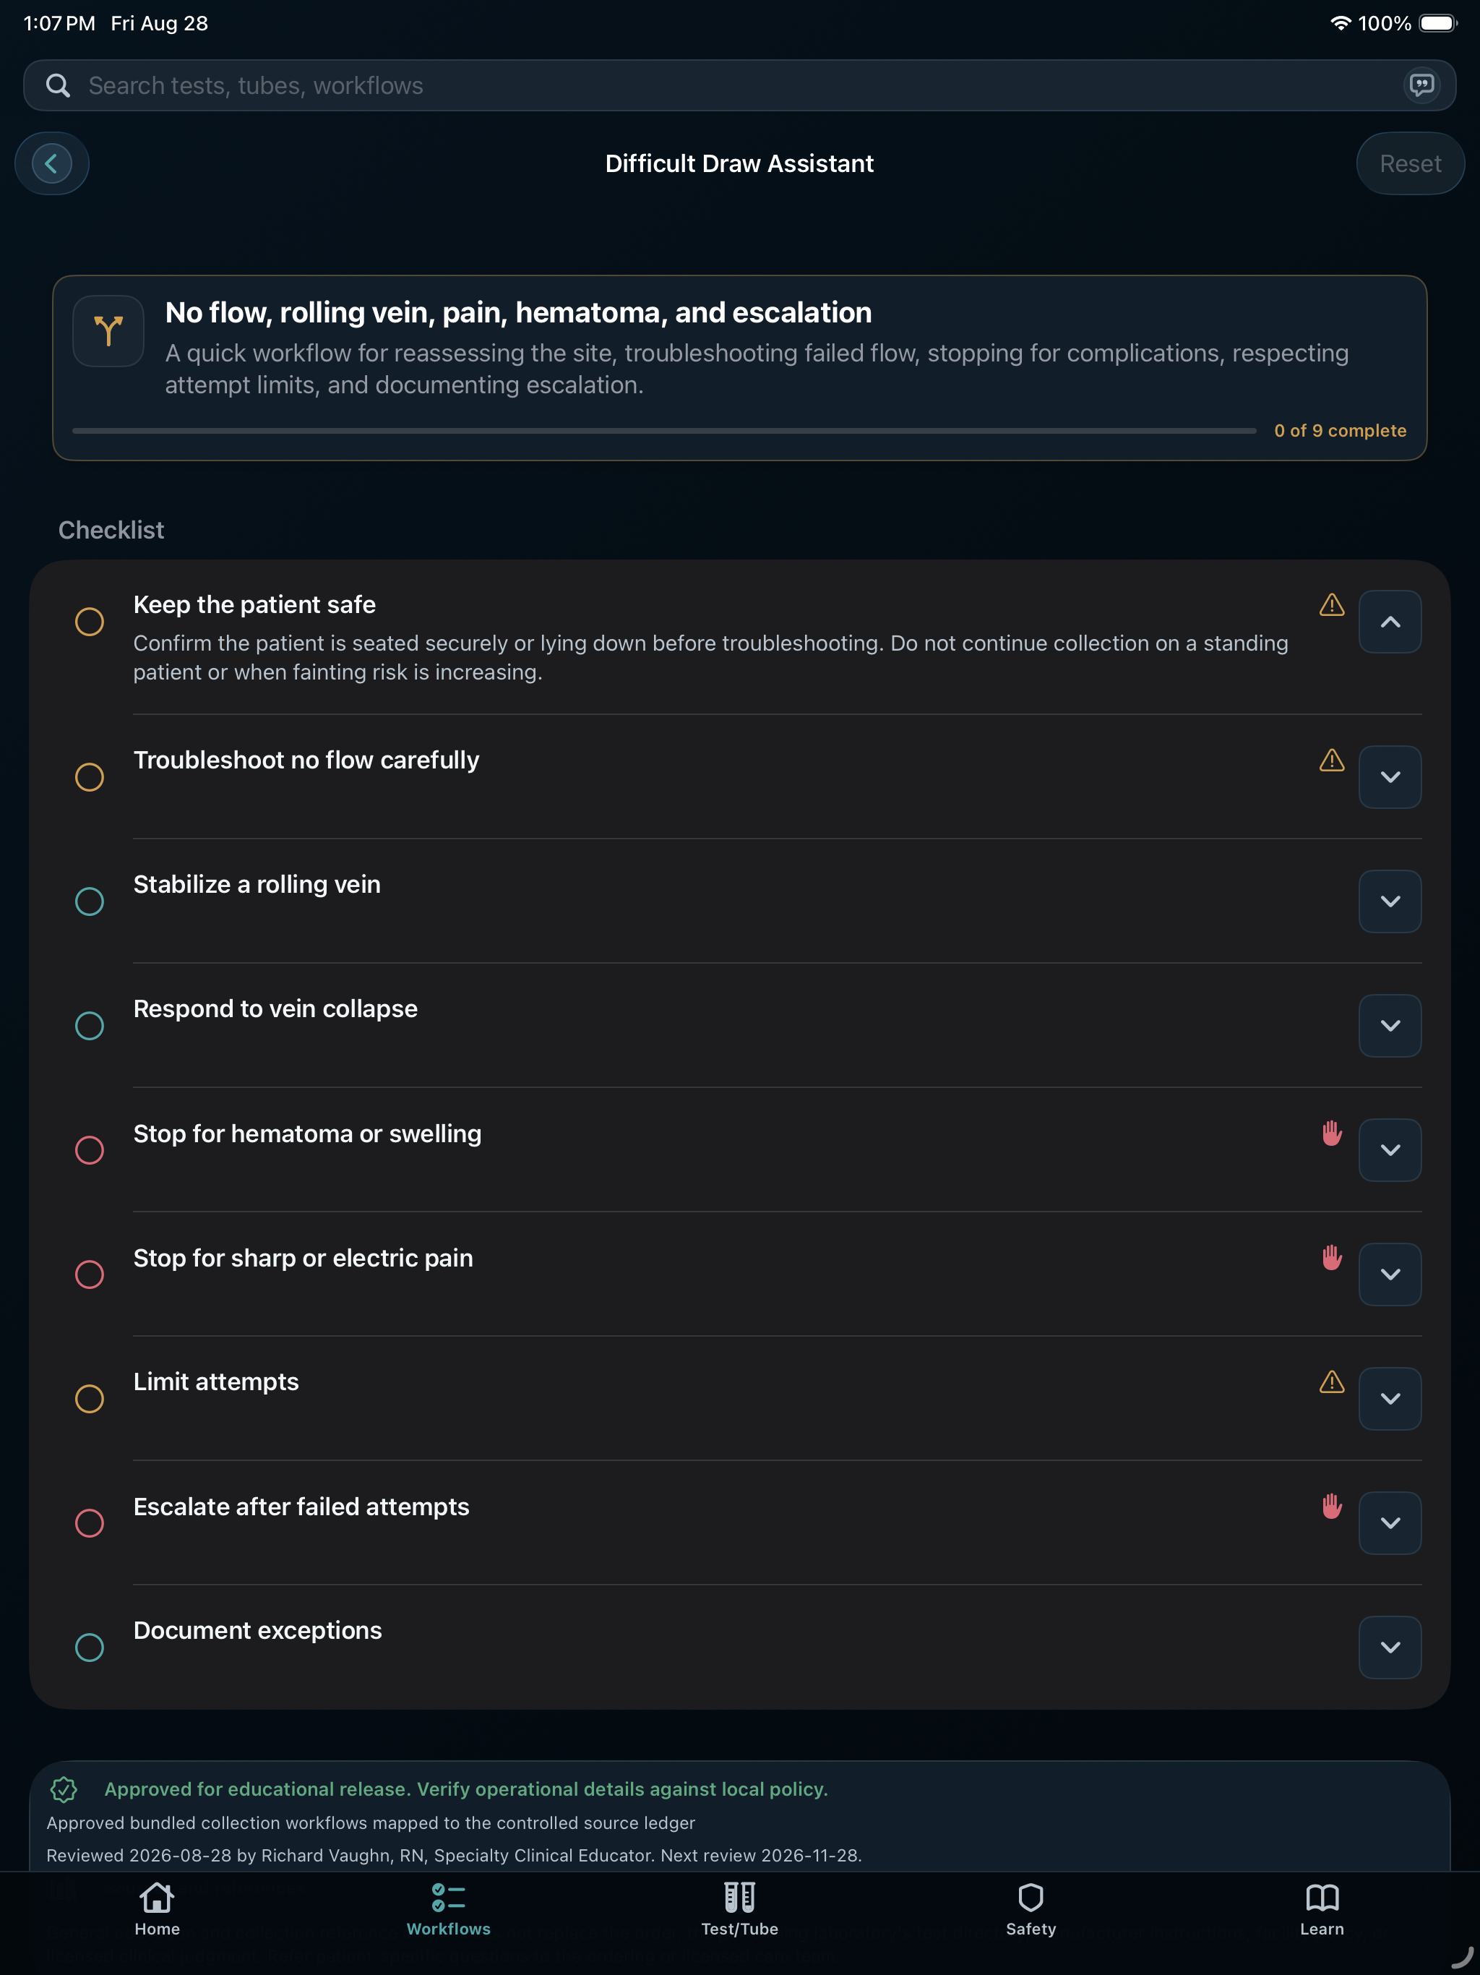The image size is (1480, 1975).
Task: Expand Stop for sharp or electric pain
Action: (1390, 1274)
